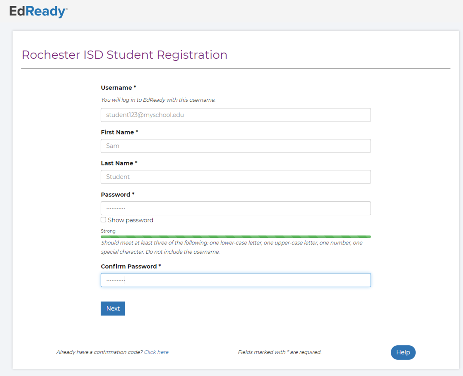The height and width of the screenshot is (376, 463).
Task: Enable the Show password checkbox
Action: coord(103,220)
